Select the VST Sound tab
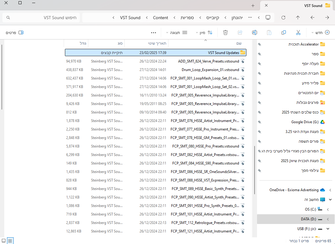Screen dimensions: 335x244 coord(297,5)
